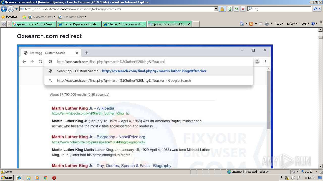Open the security lock report icon
This screenshot has width=323, height=181.
222,9
